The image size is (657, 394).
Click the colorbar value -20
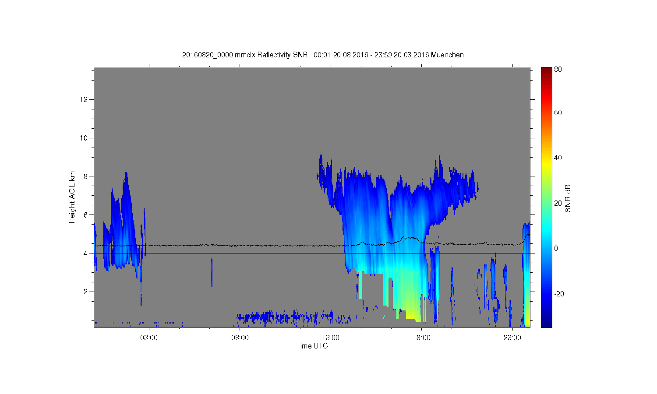pos(559,294)
